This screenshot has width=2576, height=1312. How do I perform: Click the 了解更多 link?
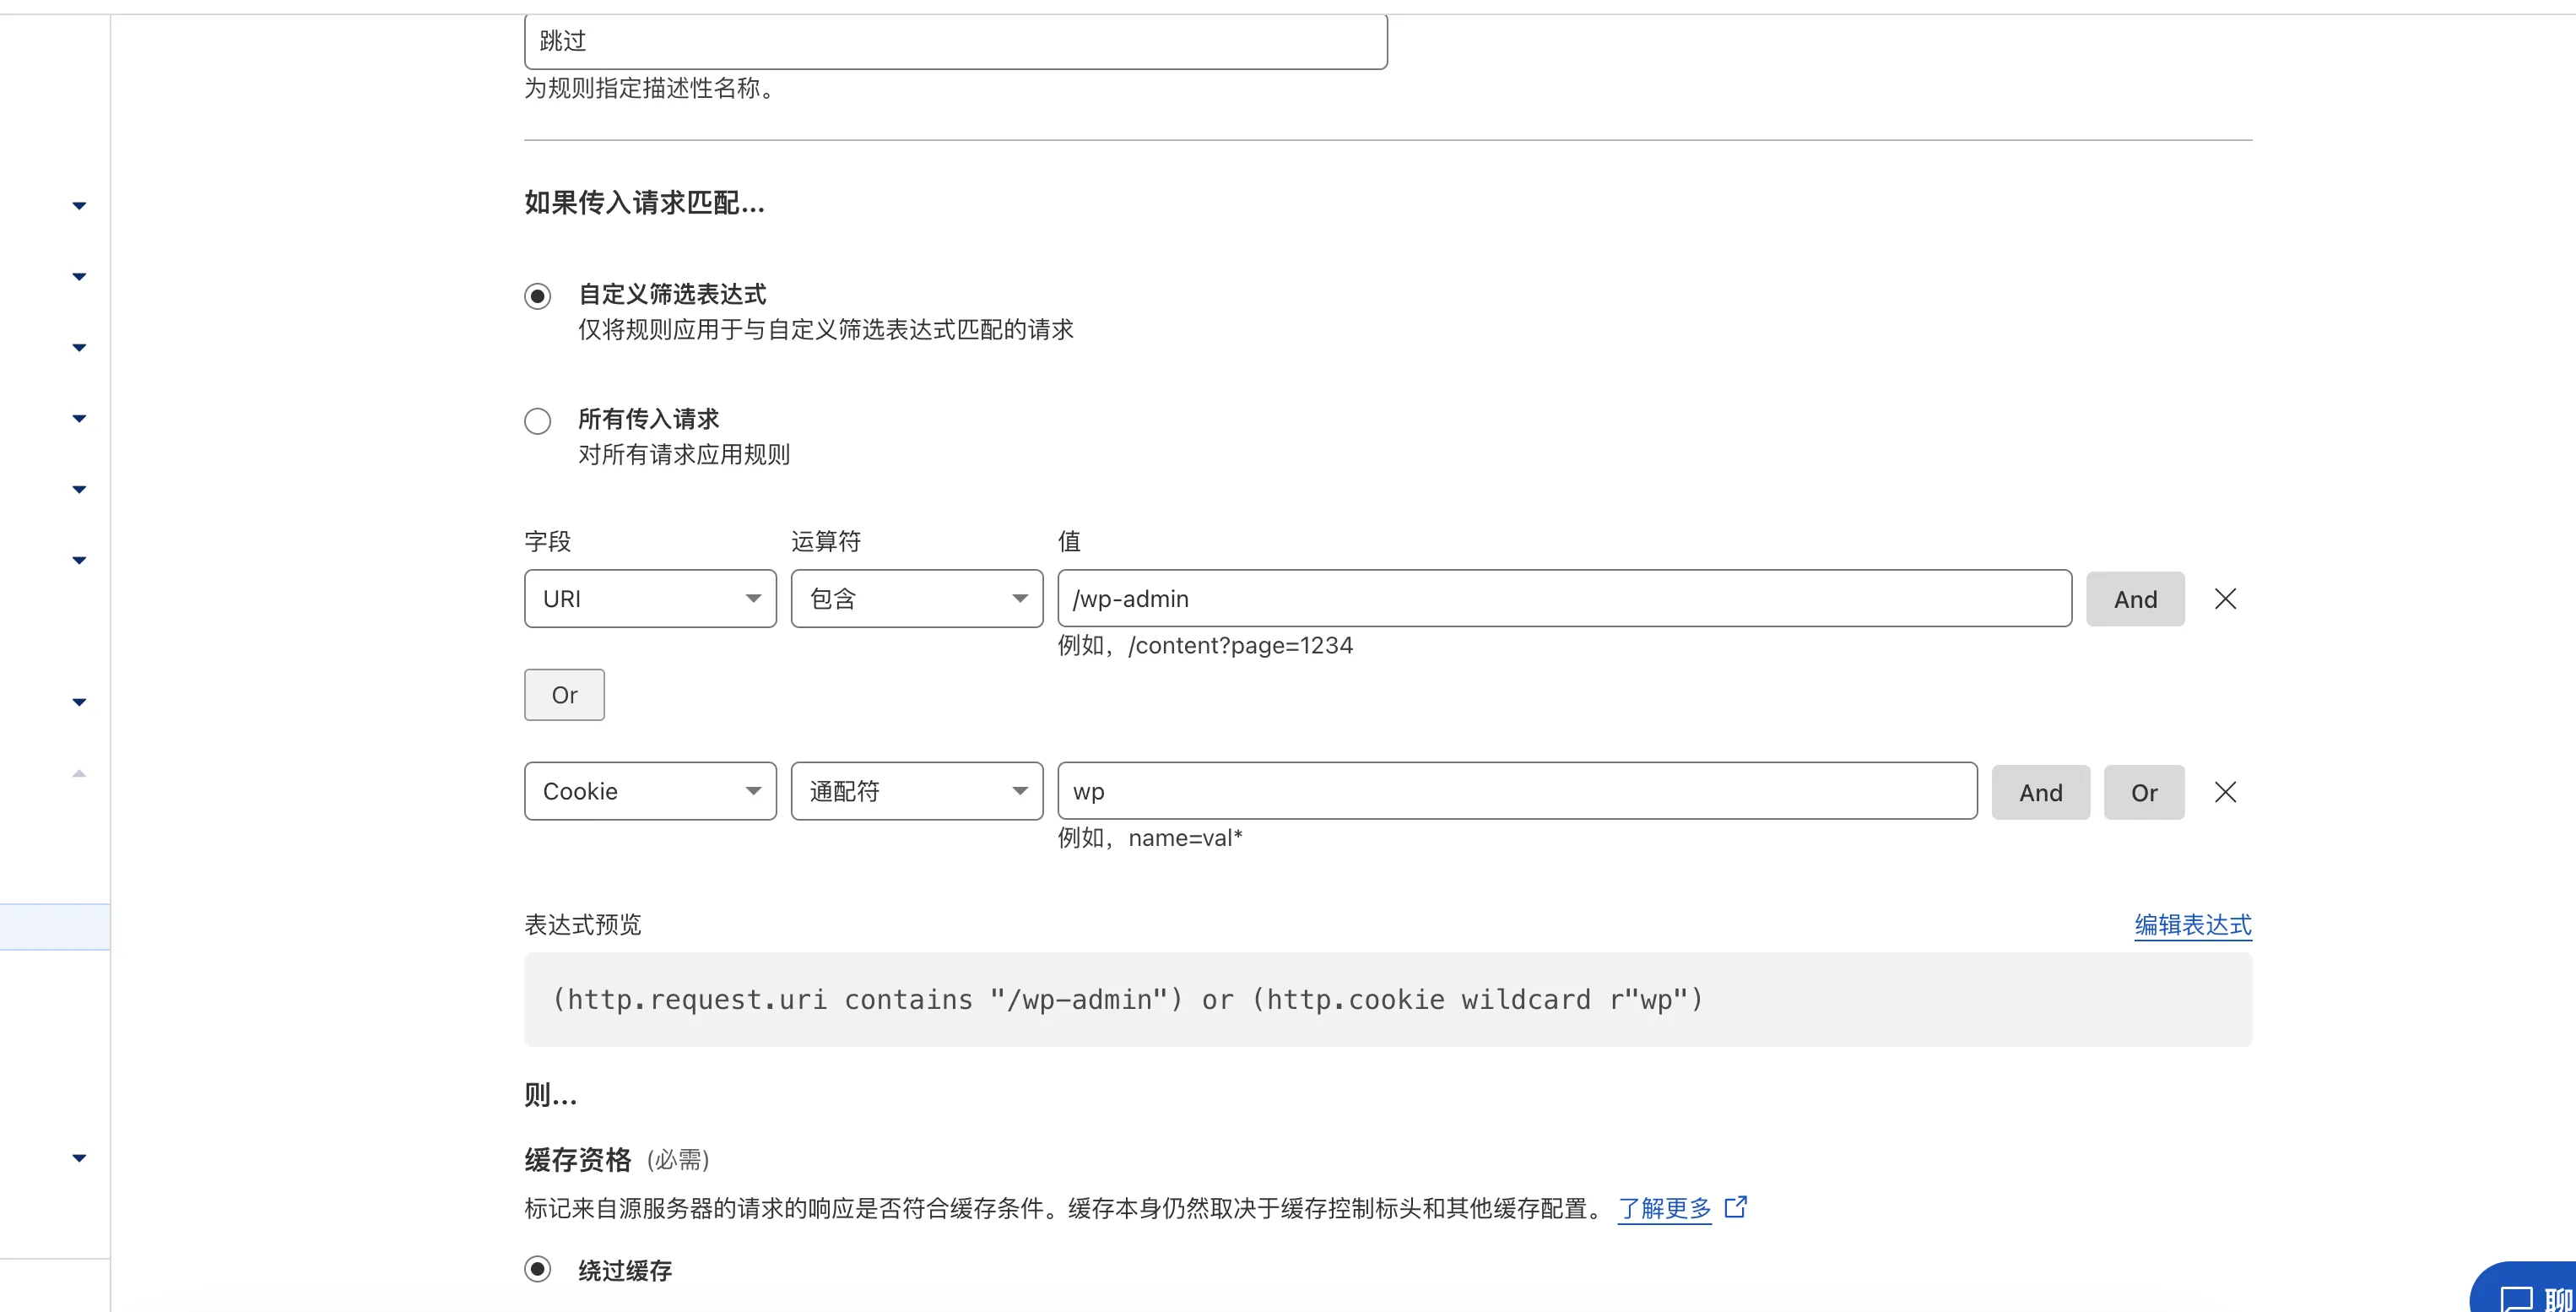coord(1664,1208)
